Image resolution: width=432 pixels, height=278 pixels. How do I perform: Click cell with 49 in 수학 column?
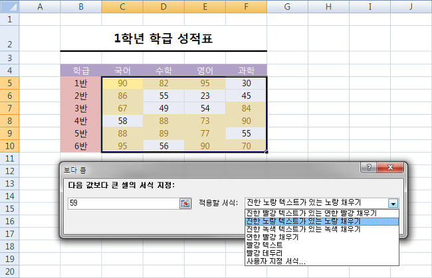[163, 108]
